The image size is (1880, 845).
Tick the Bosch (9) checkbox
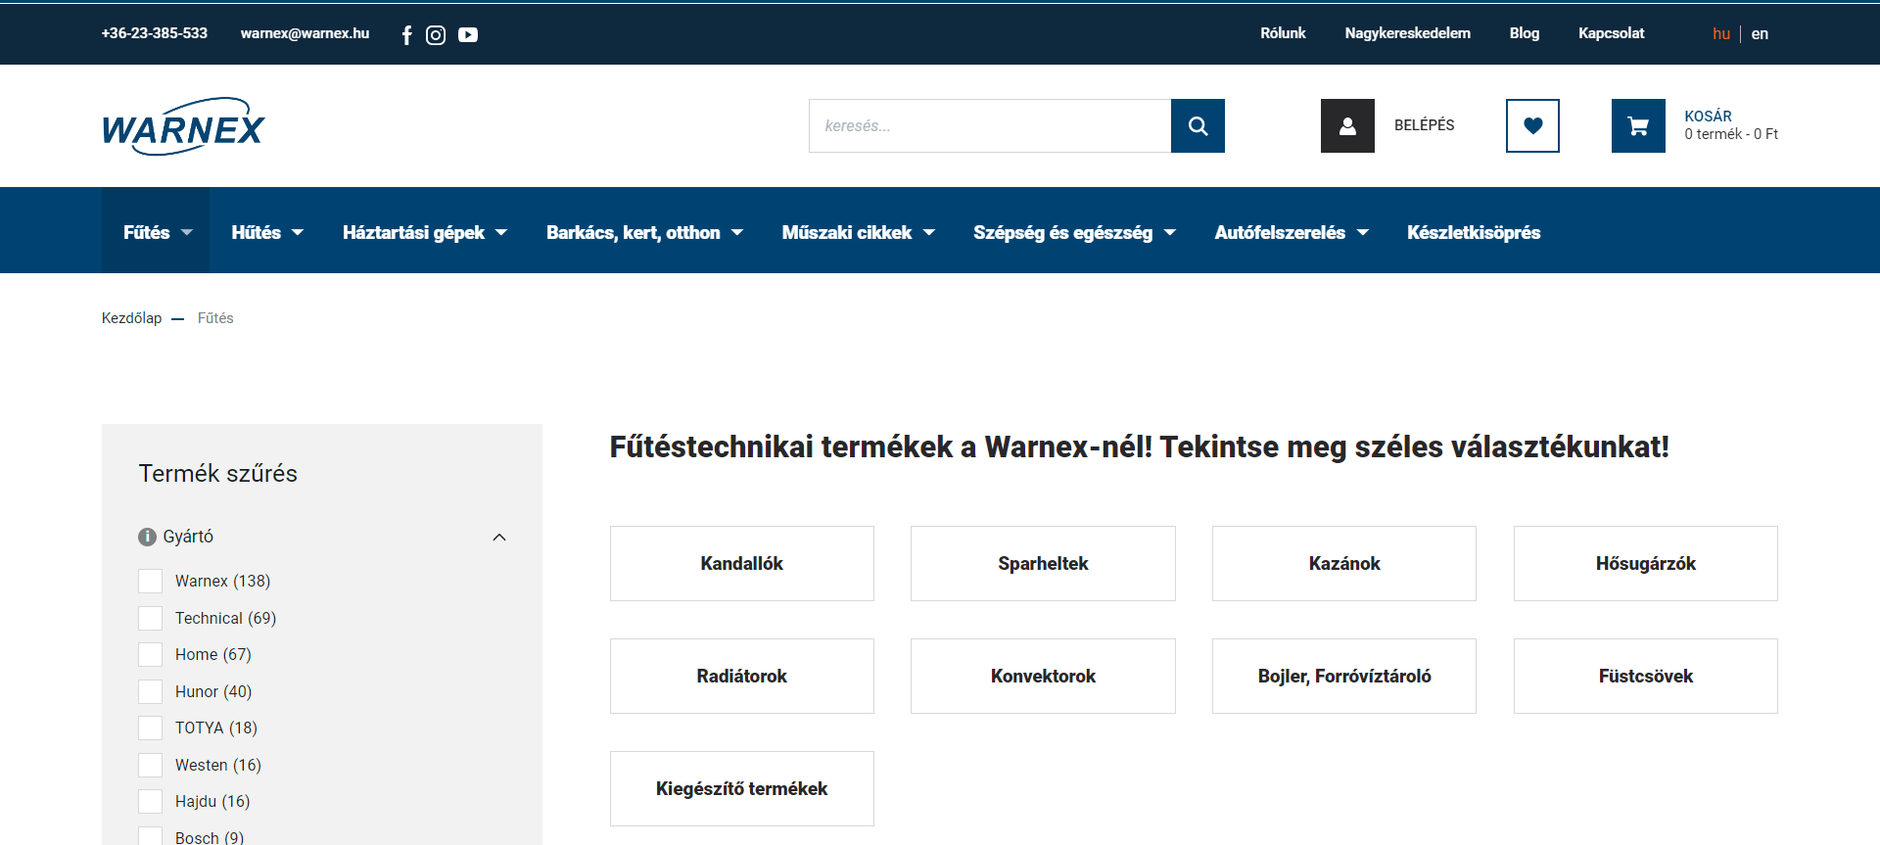pos(151,837)
